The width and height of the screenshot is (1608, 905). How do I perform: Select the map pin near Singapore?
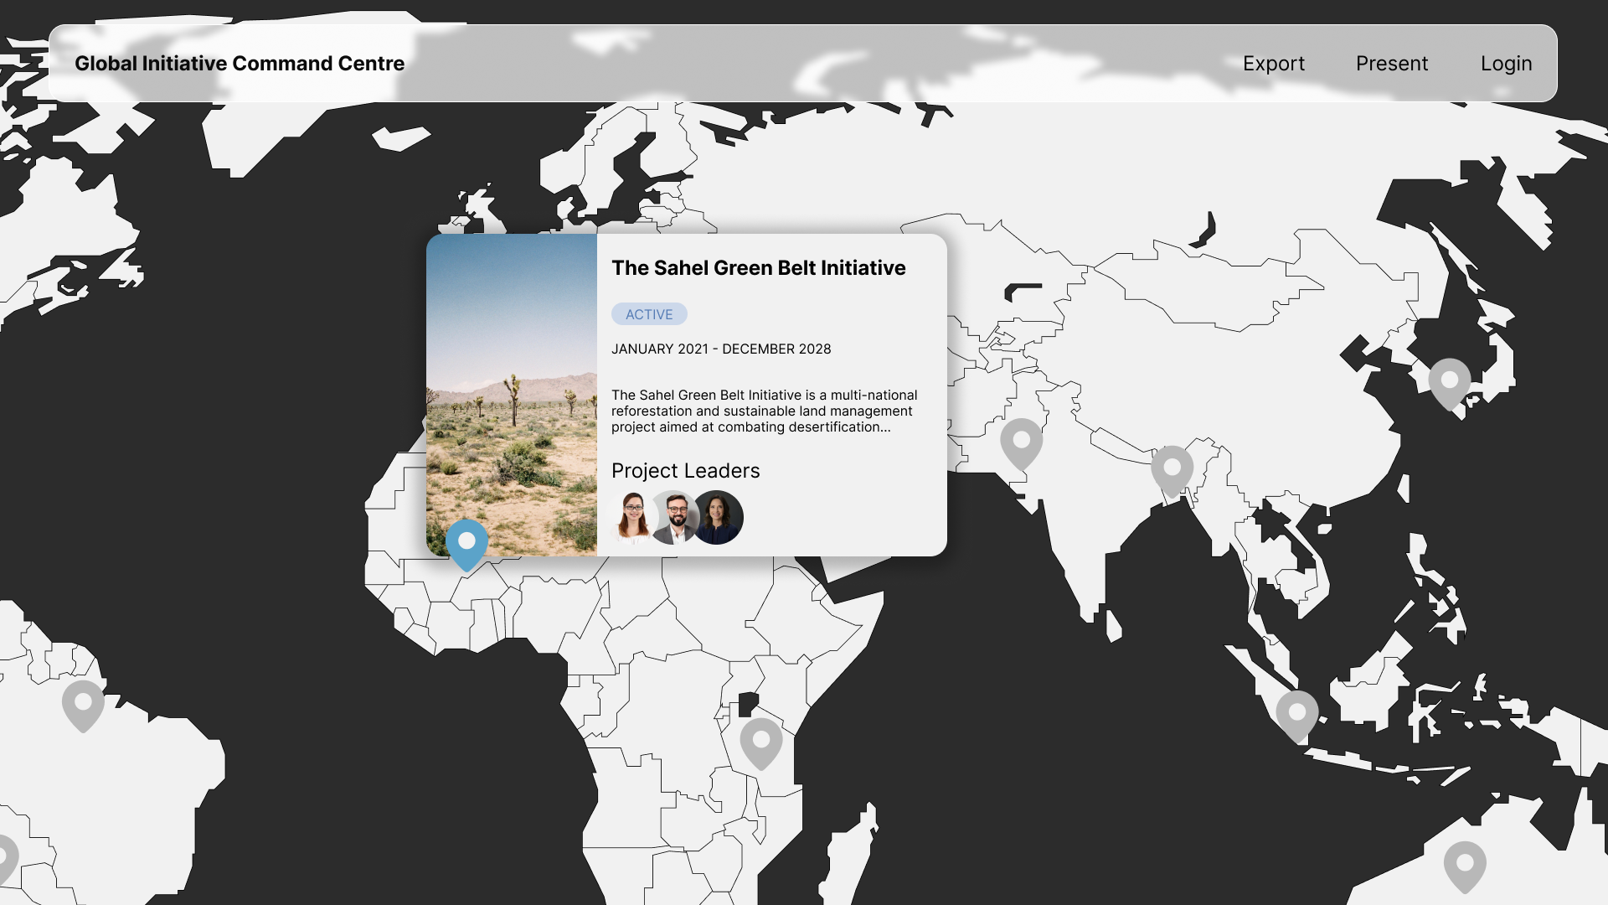coord(1296,713)
